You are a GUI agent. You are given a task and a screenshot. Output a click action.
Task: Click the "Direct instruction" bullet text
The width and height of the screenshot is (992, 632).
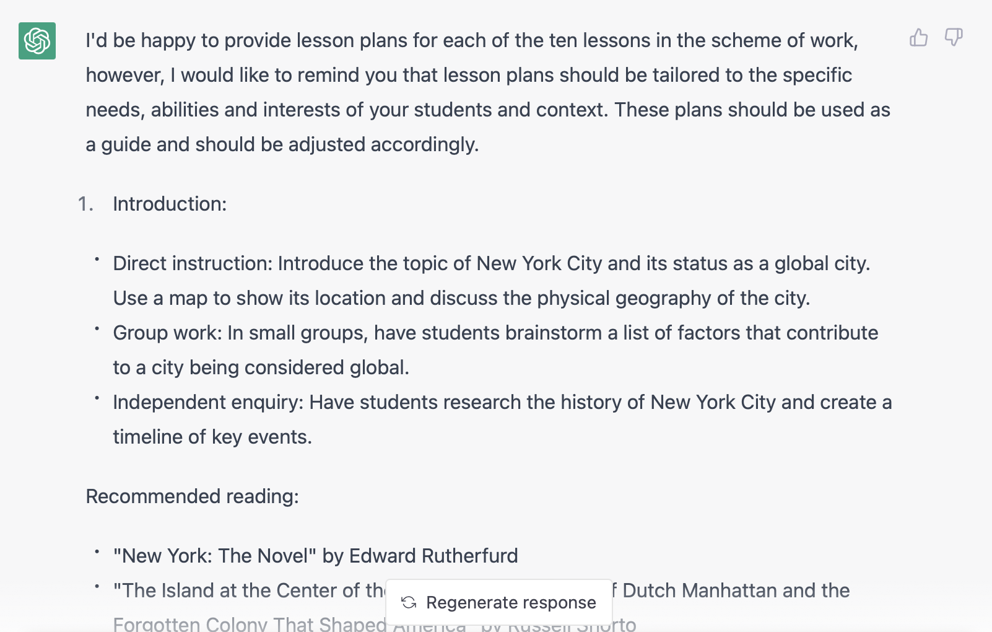(192, 263)
